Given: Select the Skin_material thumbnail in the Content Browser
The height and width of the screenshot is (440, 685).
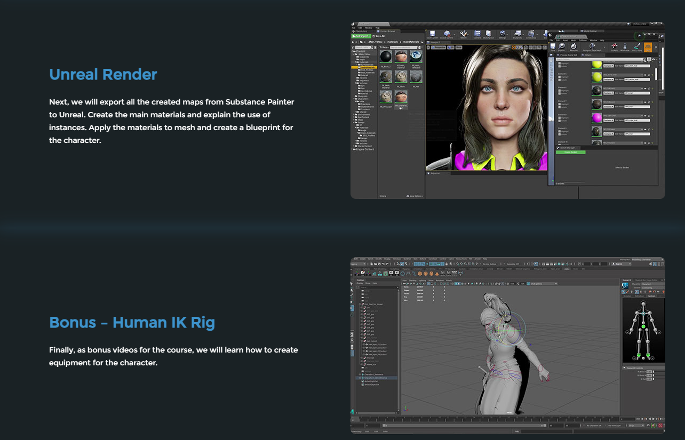Looking at the screenshot, I should click(401, 98).
